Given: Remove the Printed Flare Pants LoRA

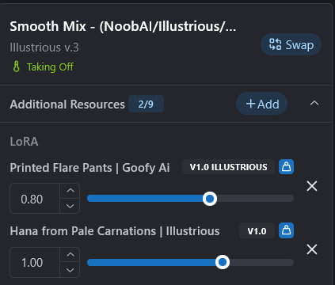Looking at the screenshot, I should click(312, 186).
